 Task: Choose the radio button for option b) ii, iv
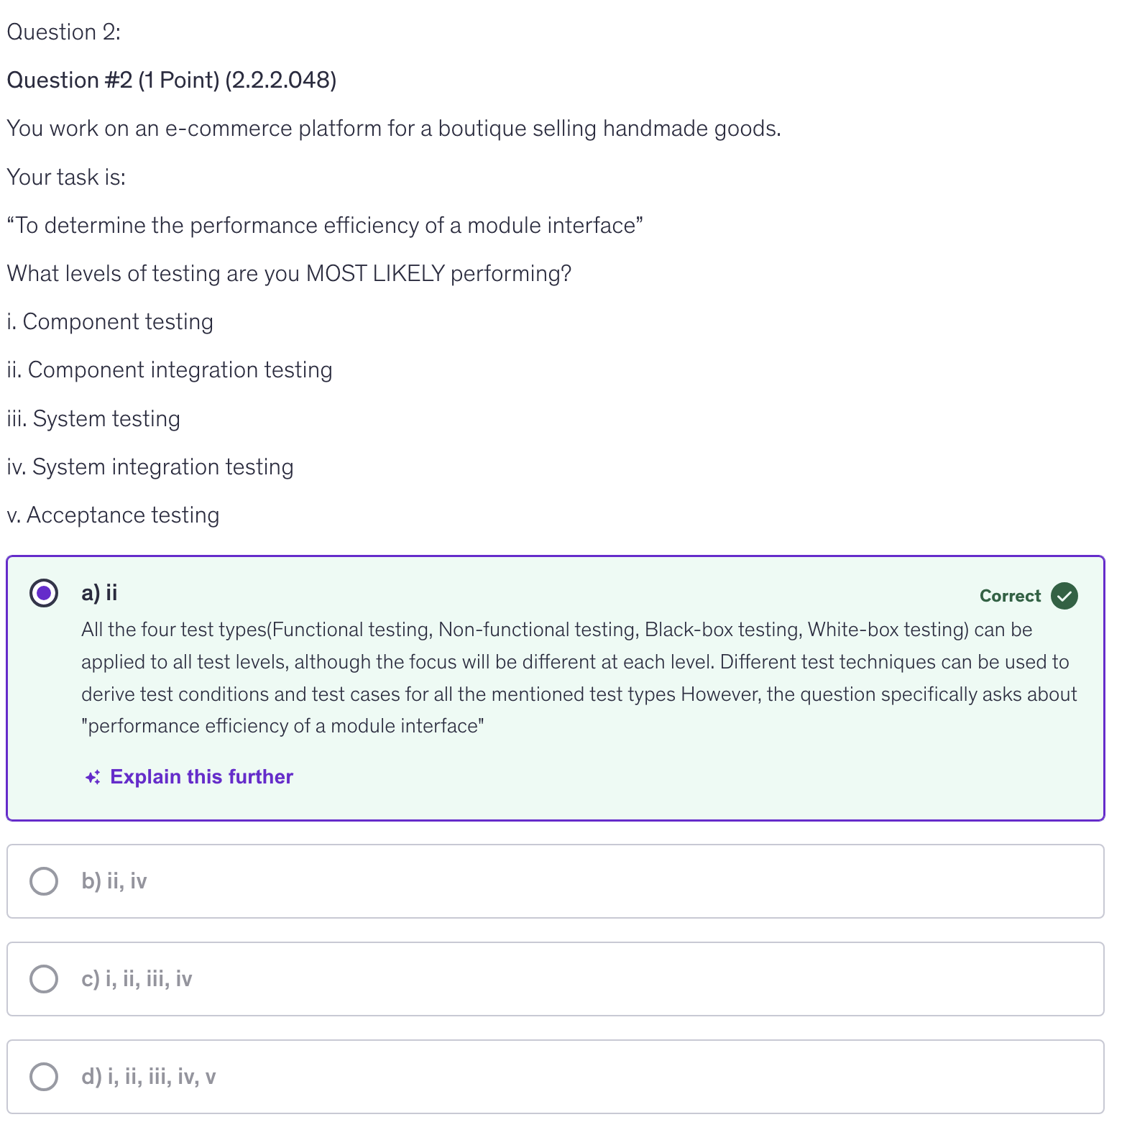(44, 881)
